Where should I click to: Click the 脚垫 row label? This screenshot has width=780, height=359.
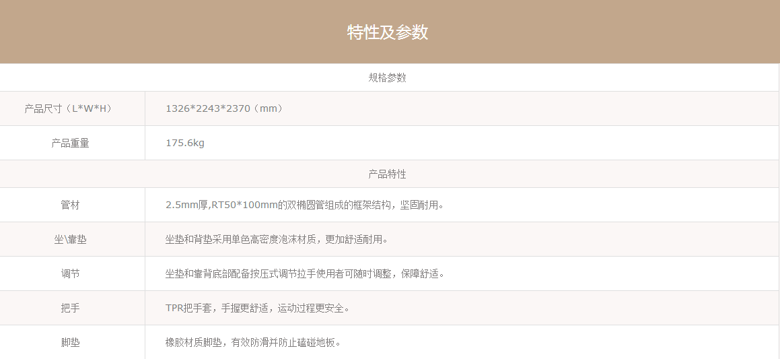click(70, 342)
